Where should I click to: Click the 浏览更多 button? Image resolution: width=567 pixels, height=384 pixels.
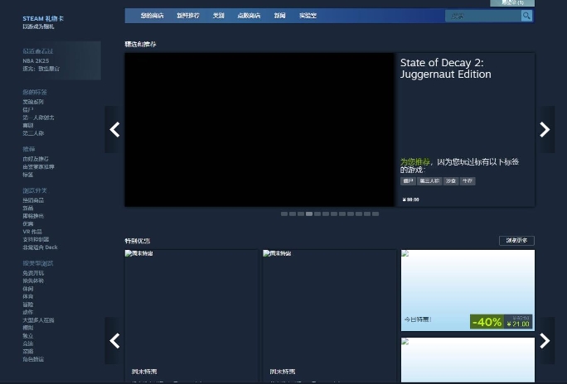pyautogui.click(x=516, y=240)
